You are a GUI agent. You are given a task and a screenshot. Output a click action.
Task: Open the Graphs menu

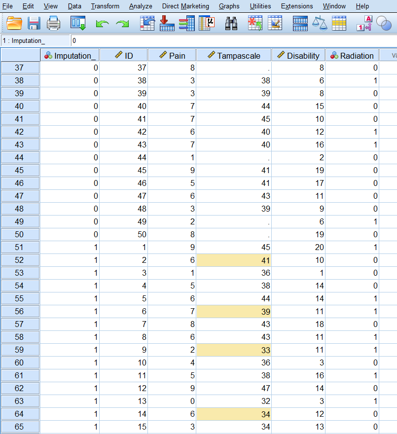pos(229,6)
